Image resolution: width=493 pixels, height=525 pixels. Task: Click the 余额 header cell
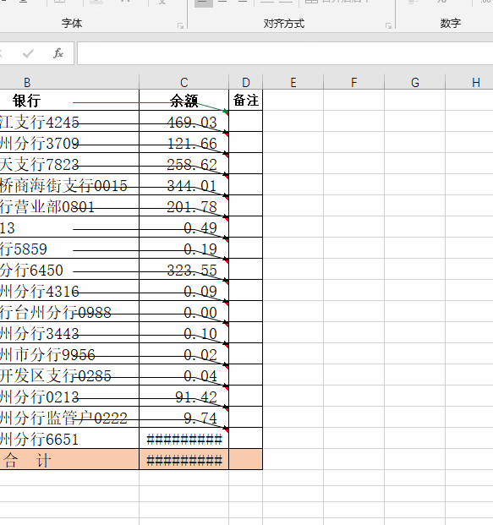pos(184,100)
